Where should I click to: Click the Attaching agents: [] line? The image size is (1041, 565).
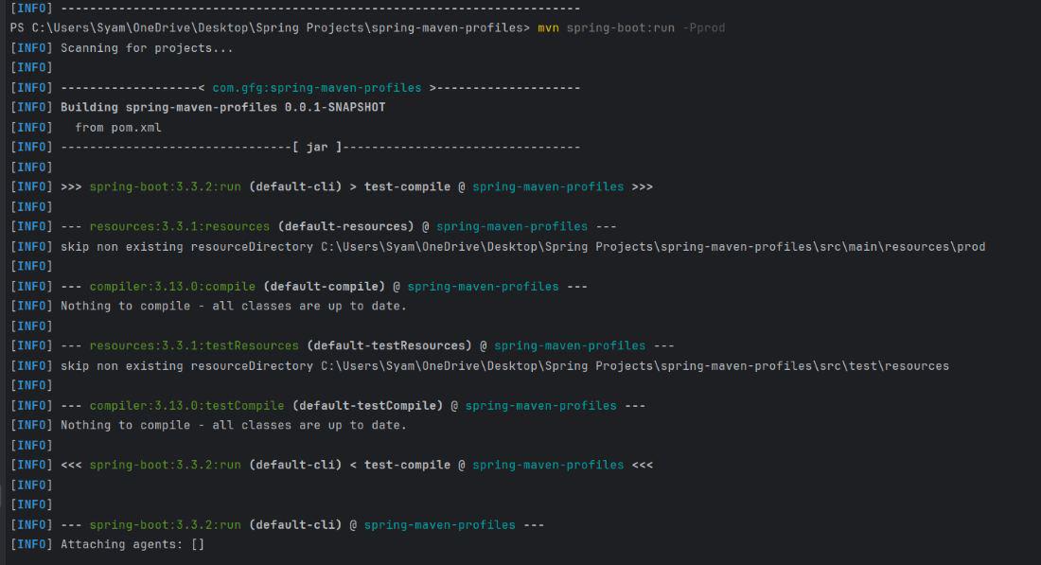(132, 544)
